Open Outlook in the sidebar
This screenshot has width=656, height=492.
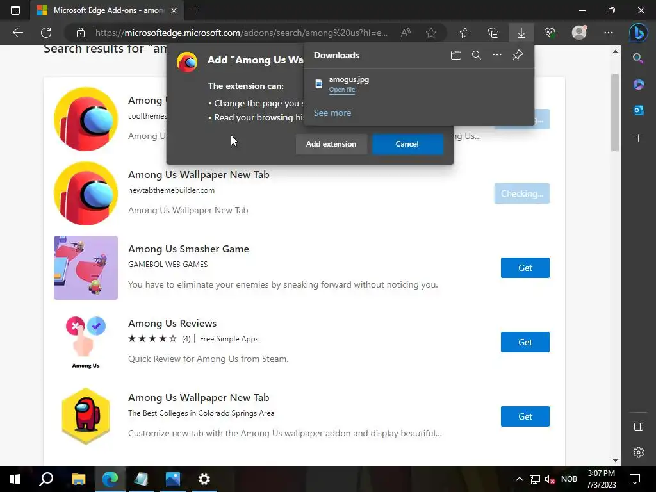tap(638, 110)
